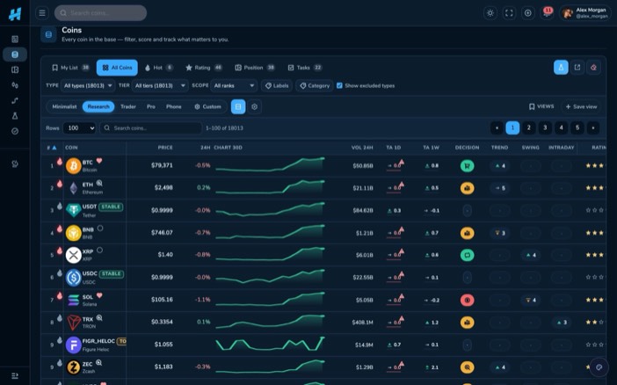
Task: Switch to the My List tab
Action: point(70,68)
